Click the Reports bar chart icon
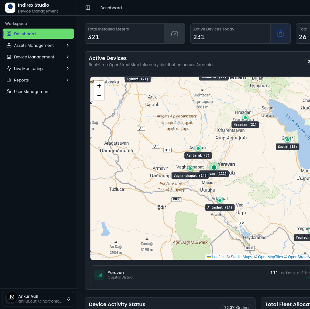The width and height of the screenshot is (310, 309). (9, 80)
